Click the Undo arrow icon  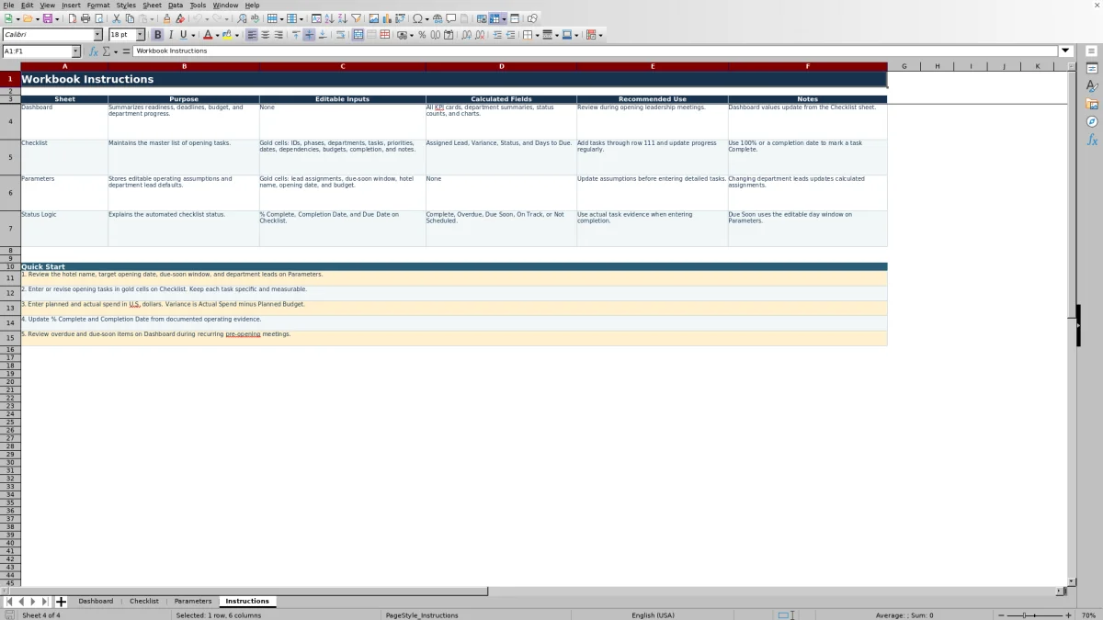(197, 18)
